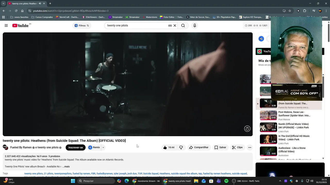Click the blue IQ icon in sidebar
Screen dimensions: 330x185
(x=261, y=39)
